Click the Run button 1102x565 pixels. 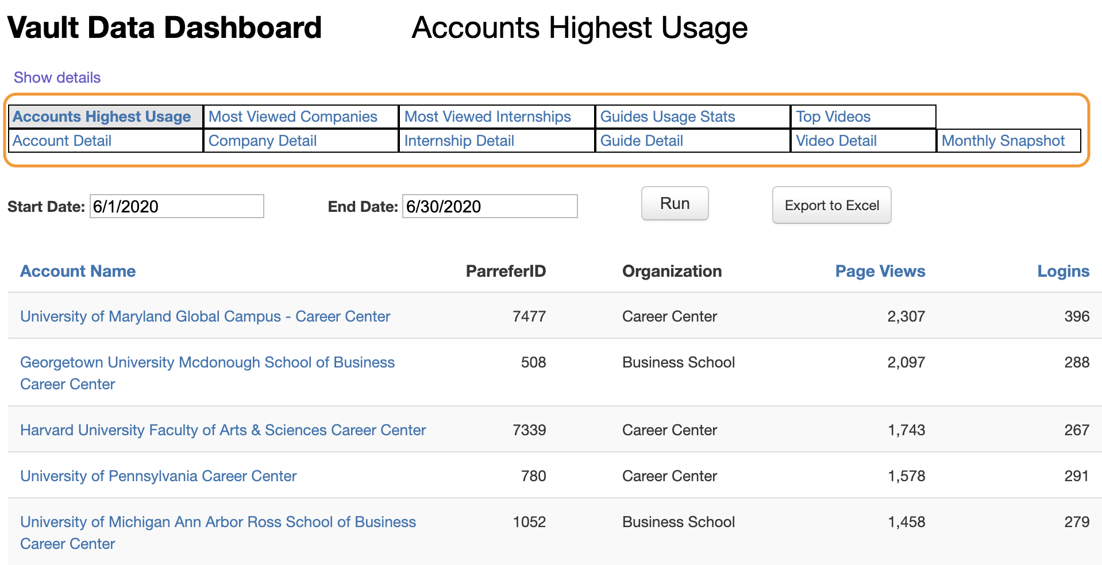pos(675,203)
